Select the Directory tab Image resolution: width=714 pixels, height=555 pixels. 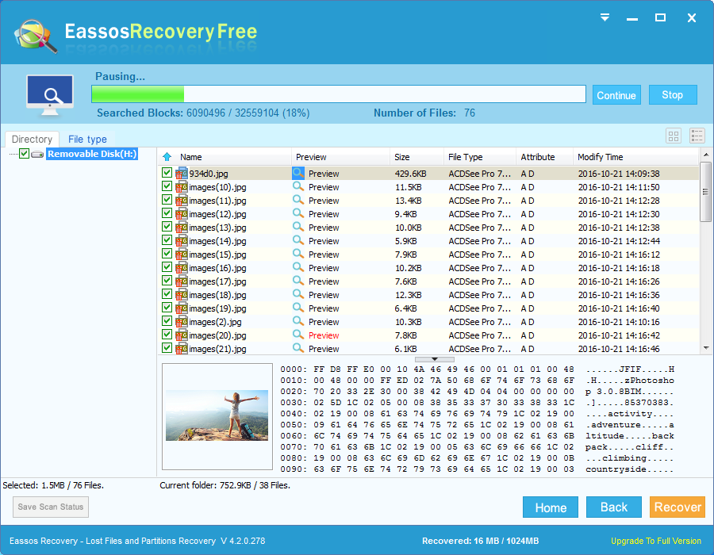click(x=32, y=140)
